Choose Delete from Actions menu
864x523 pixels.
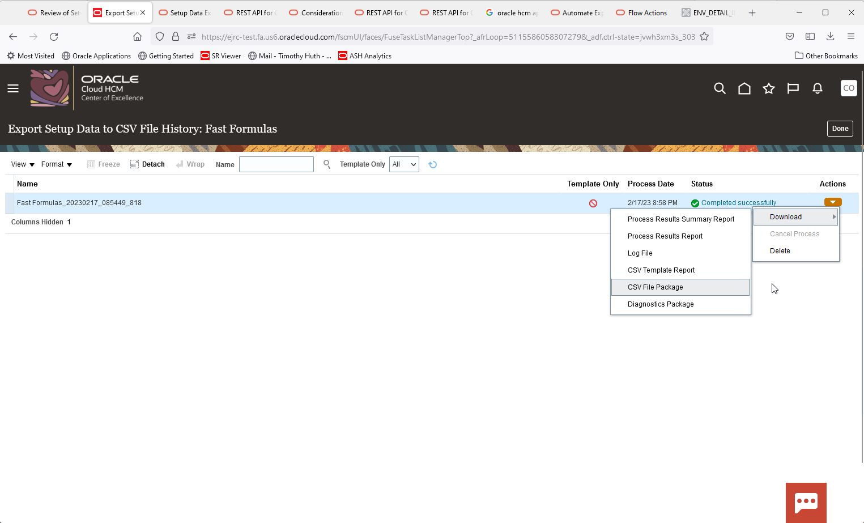pyautogui.click(x=795, y=251)
